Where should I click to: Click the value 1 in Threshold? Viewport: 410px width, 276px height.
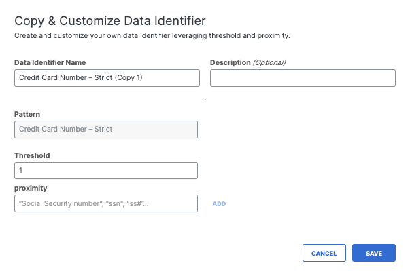[21, 170]
